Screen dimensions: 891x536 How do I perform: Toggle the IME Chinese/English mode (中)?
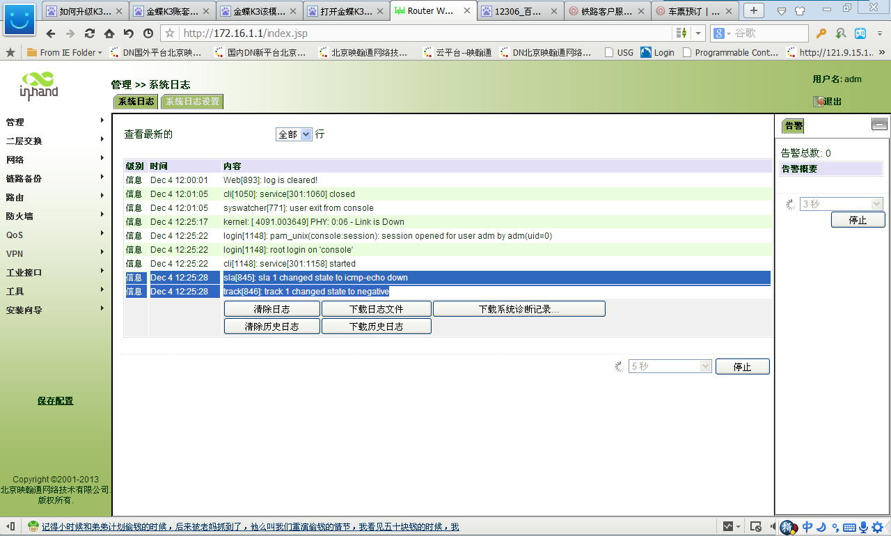pos(807,527)
